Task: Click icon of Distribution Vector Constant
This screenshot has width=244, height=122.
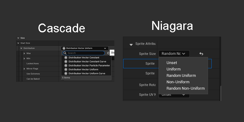Action: point(66,58)
